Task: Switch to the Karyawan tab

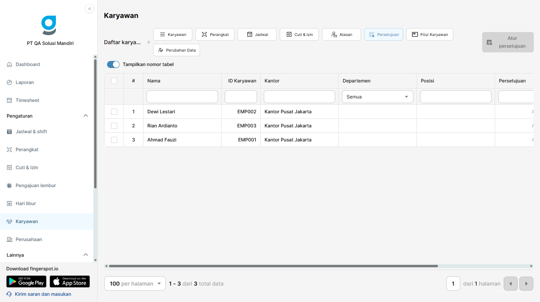Action: [x=173, y=34]
